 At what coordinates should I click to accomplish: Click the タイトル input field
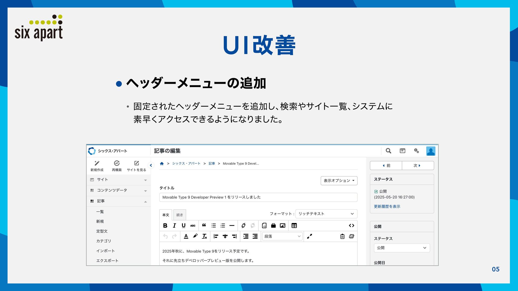tap(258, 197)
